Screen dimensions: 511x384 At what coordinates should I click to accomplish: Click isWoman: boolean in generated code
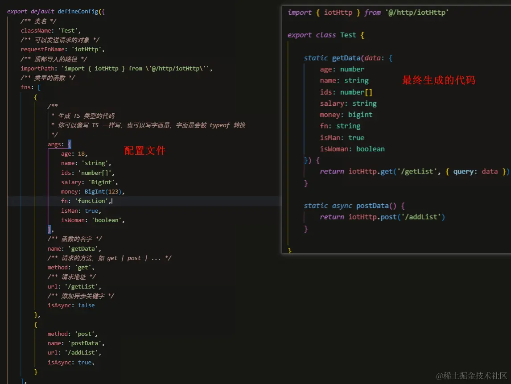click(352, 149)
